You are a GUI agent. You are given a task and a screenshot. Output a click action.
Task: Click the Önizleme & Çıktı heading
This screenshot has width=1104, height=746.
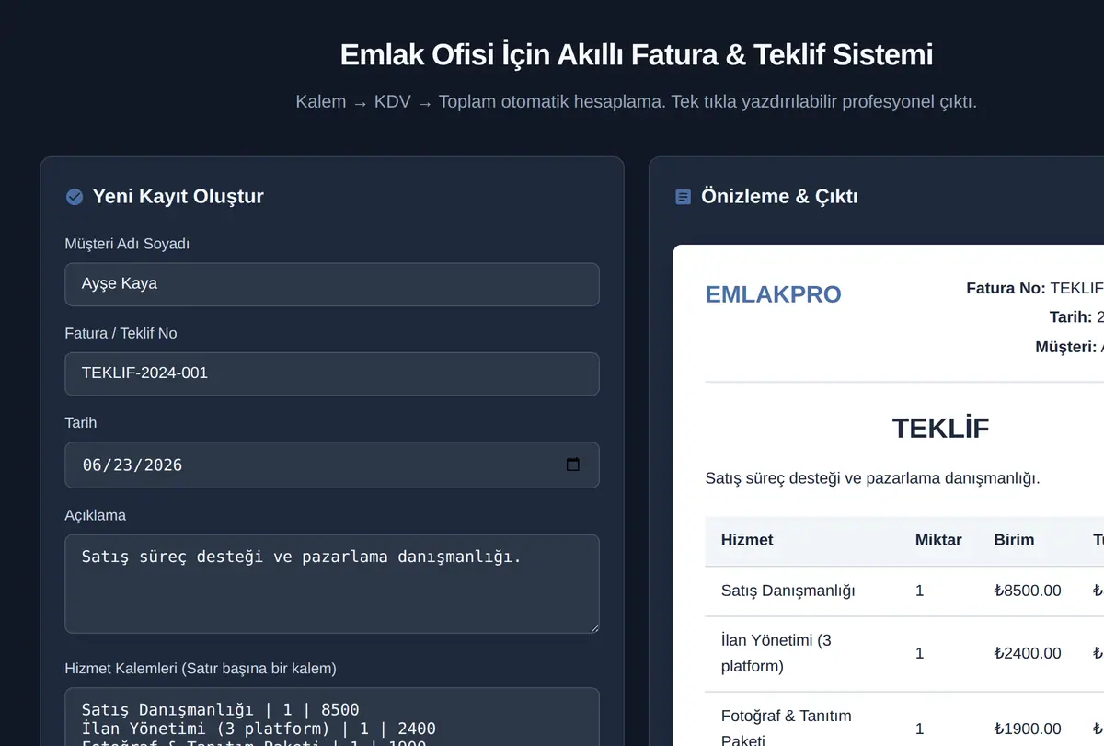pos(779,197)
